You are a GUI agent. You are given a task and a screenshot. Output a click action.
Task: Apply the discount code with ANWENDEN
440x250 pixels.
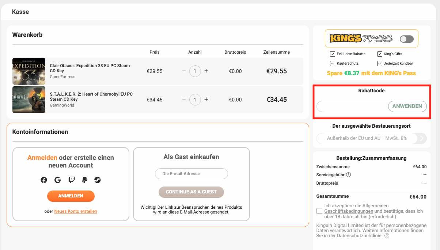coord(407,106)
